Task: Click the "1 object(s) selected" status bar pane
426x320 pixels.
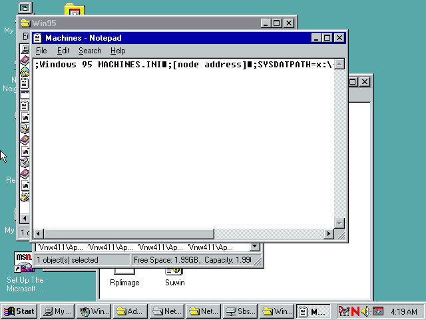Action: (83, 260)
